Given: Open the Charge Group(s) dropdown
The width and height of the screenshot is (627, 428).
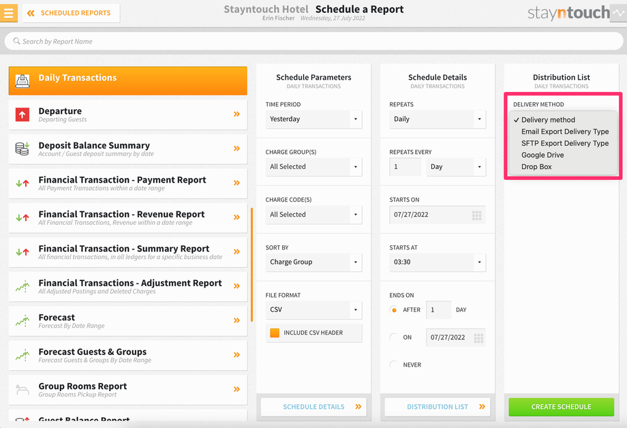Looking at the screenshot, I should [x=314, y=167].
